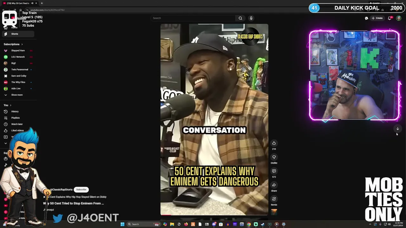The height and width of the screenshot is (228, 406).
Task: Open Playlists in sidebar
Action: point(17,118)
